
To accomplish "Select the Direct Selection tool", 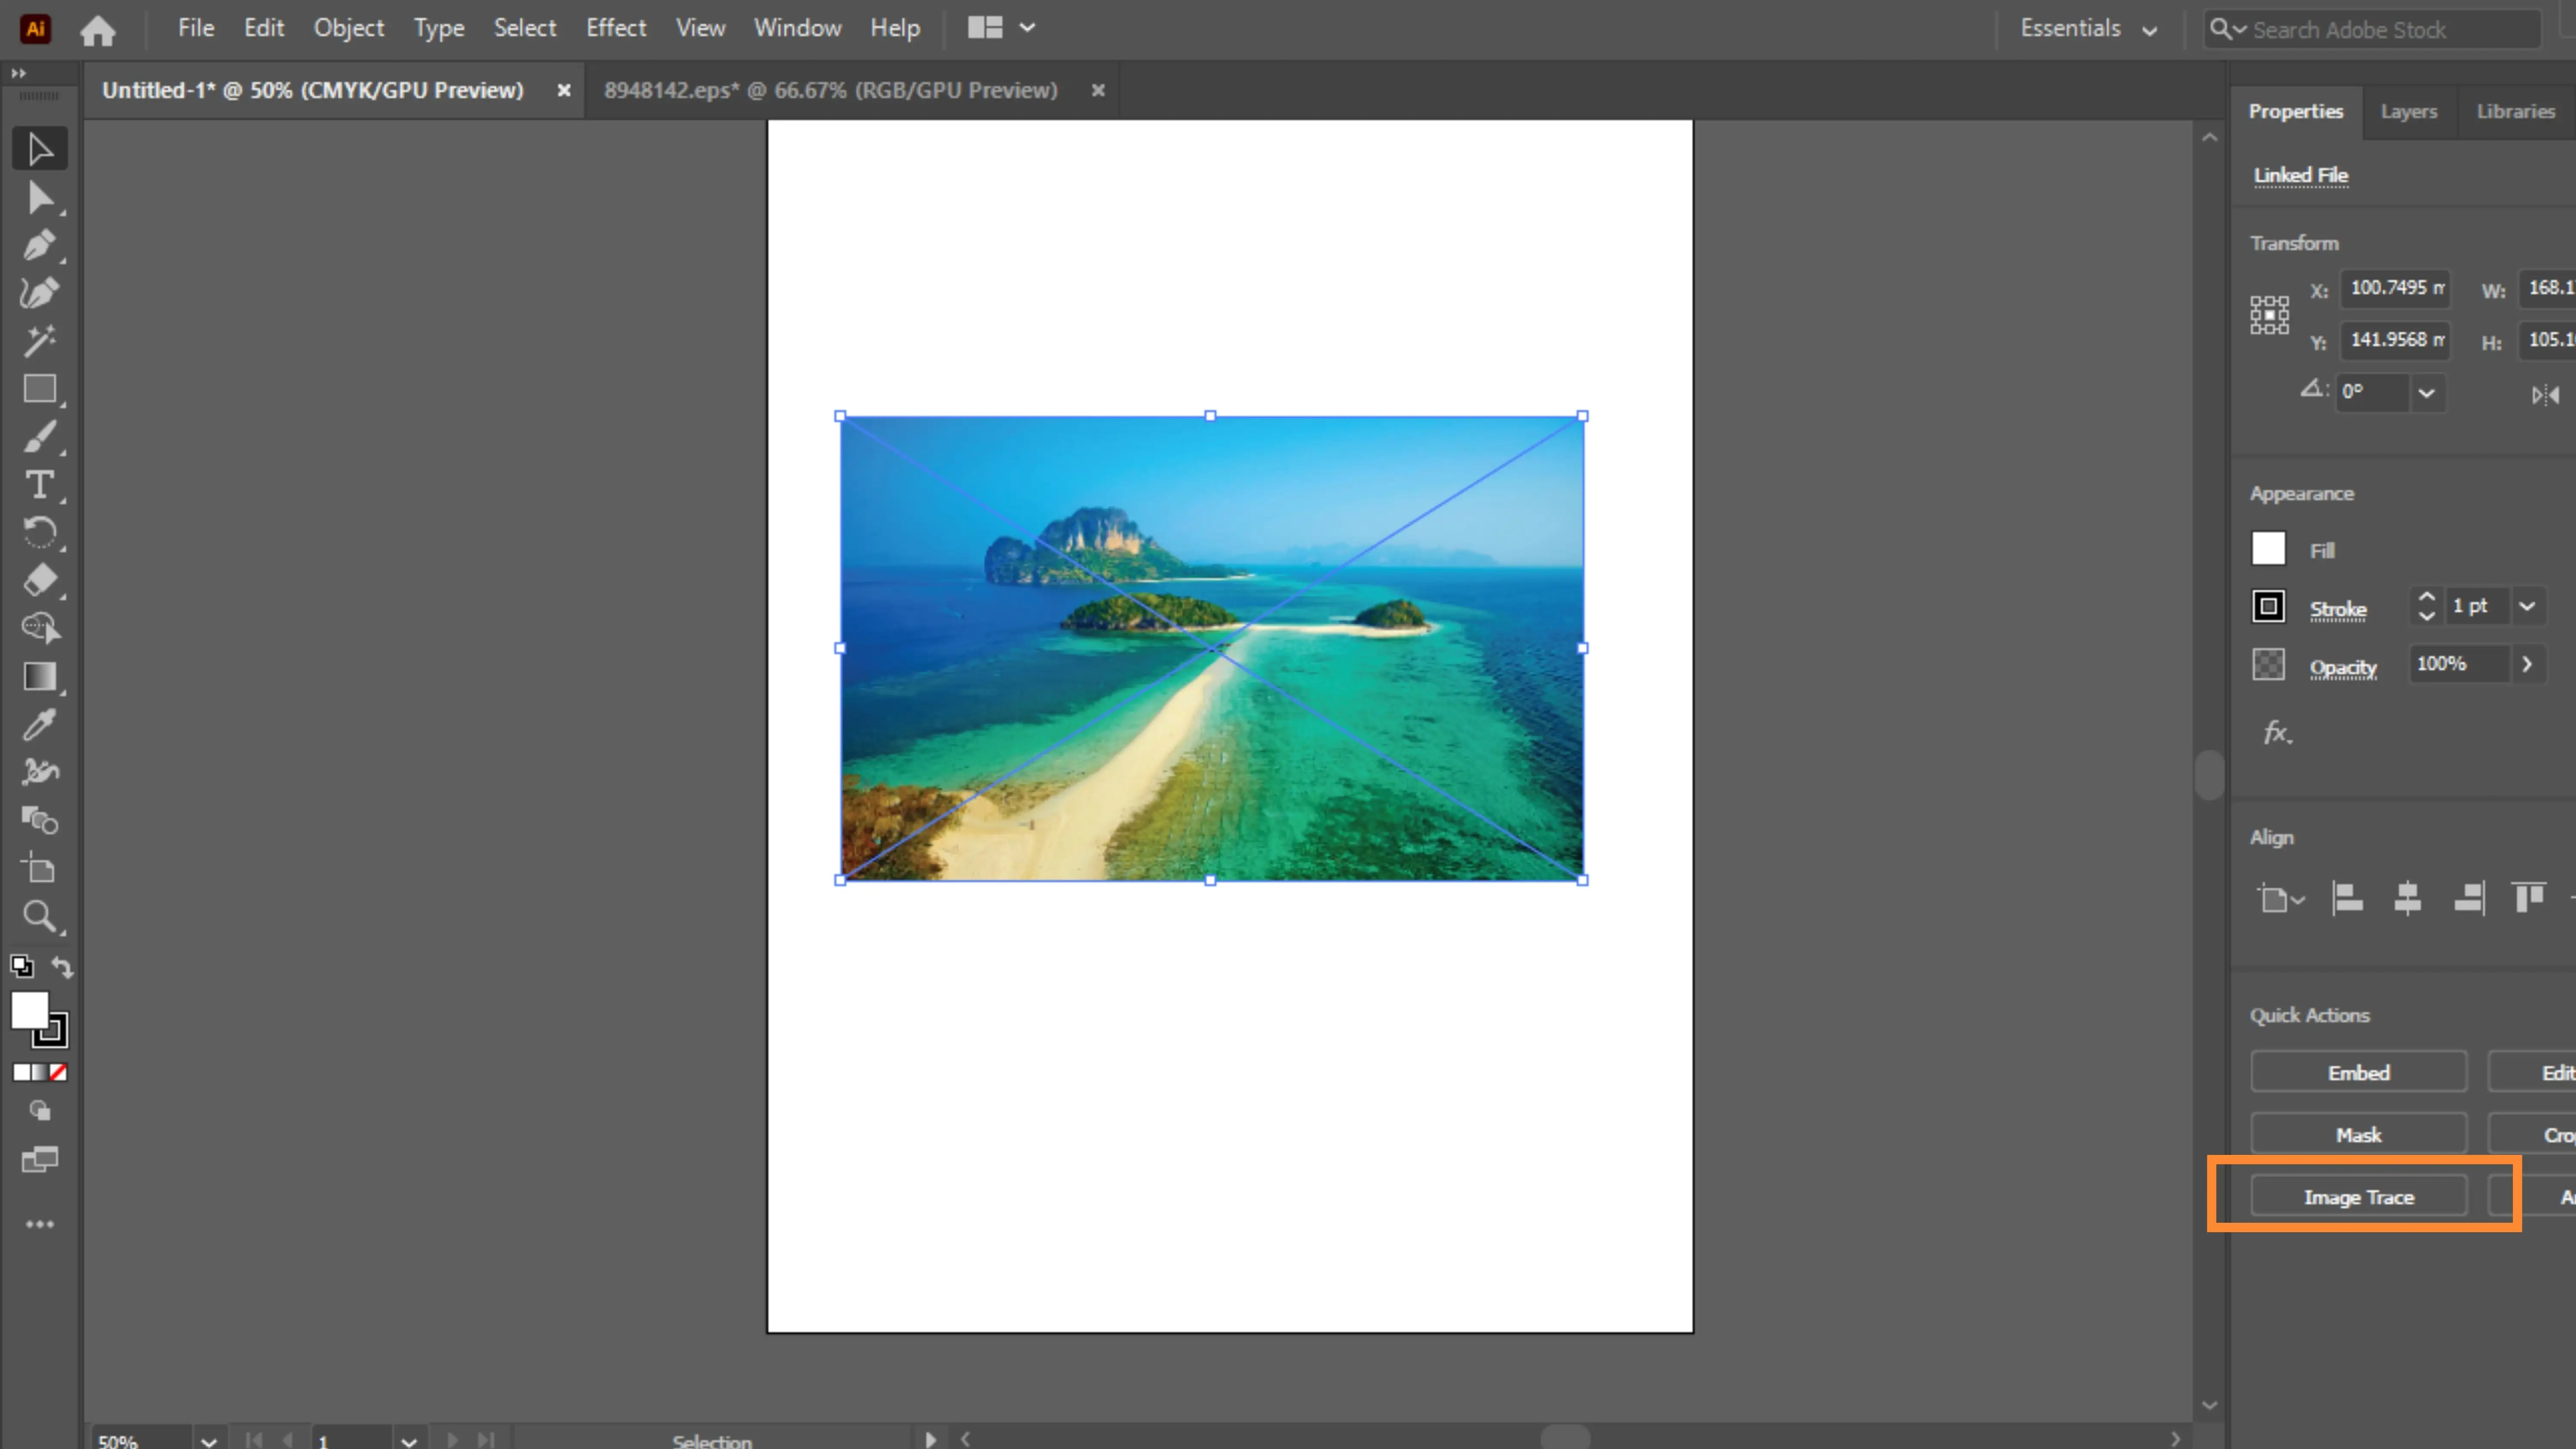I will tap(40, 198).
